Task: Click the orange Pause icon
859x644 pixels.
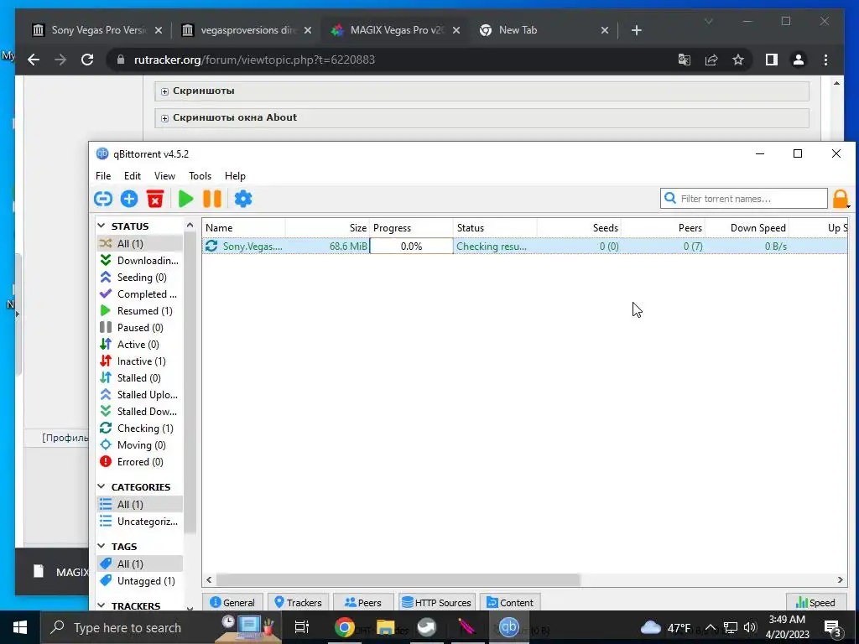Action: pyautogui.click(x=212, y=199)
